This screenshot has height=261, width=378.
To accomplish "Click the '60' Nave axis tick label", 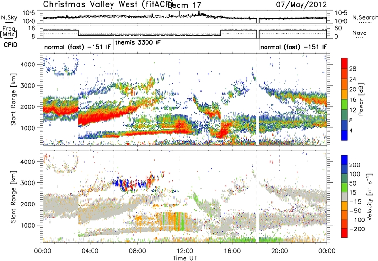I will click(x=338, y=28).
